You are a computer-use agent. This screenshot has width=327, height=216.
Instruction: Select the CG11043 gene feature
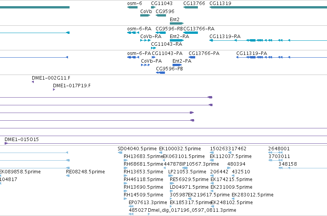coord(153,7)
